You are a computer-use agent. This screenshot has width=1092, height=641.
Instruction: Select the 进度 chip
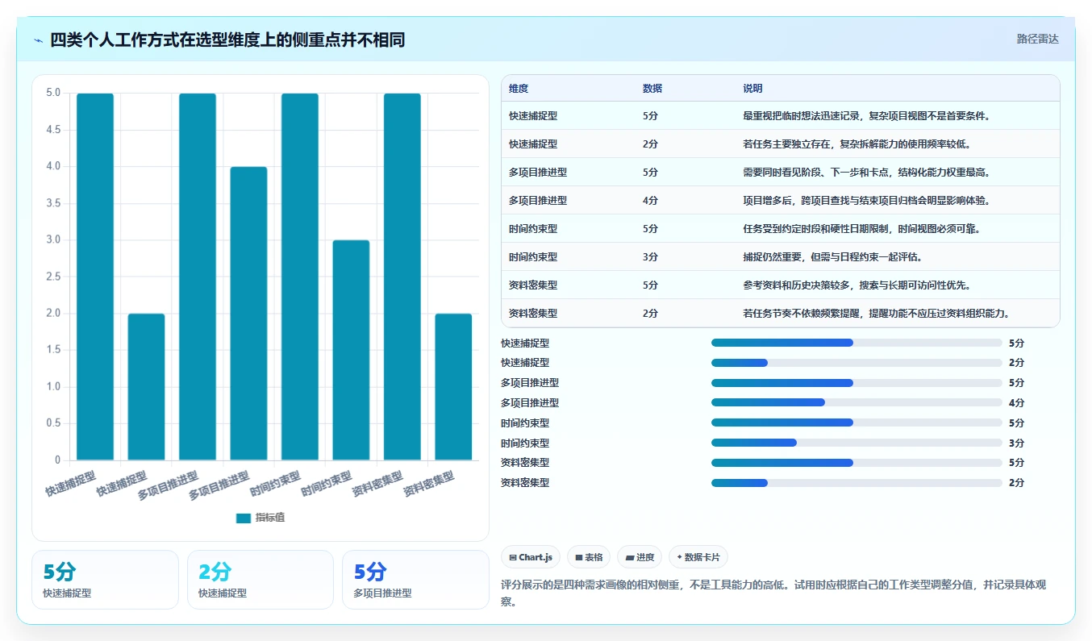pos(640,557)
